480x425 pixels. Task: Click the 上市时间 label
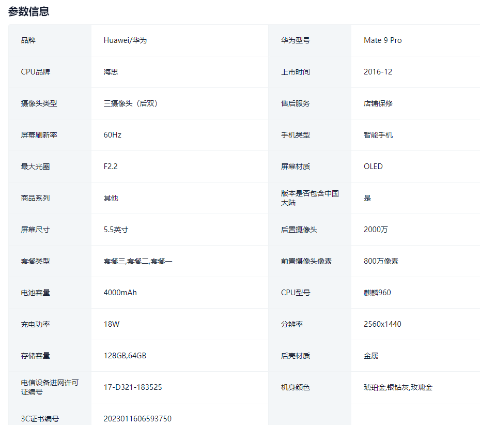296,72
